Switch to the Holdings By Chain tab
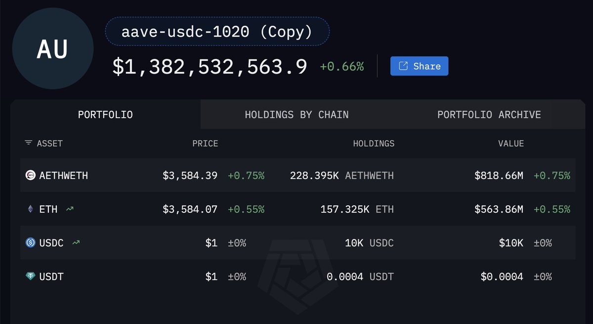The height and width of the screenshot is (324, 593). point(296,115)
